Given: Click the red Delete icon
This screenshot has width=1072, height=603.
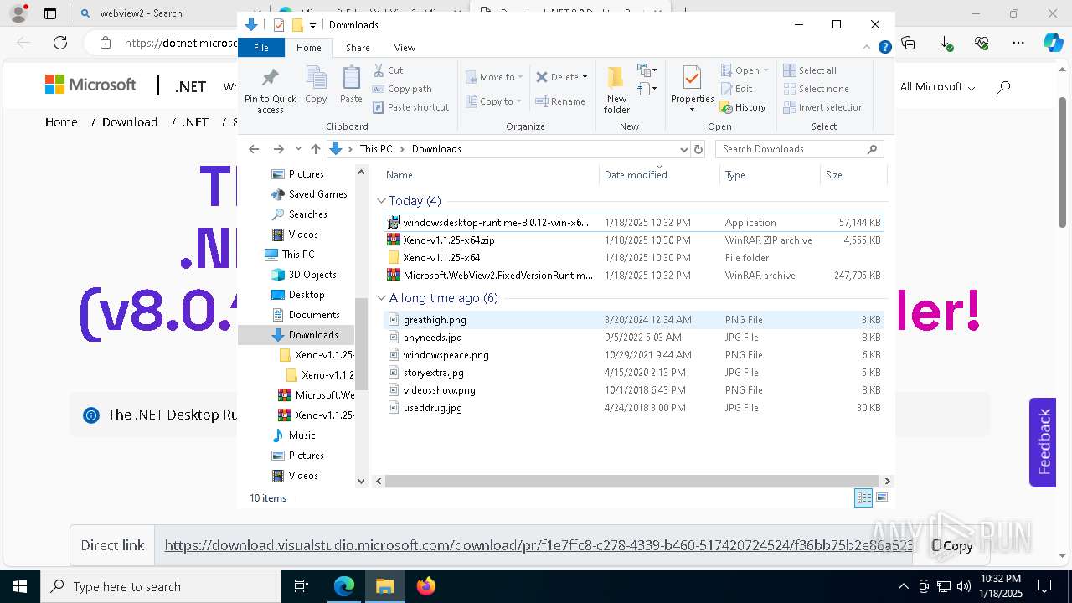Looking at the screenshot, I should coord(542,77).
